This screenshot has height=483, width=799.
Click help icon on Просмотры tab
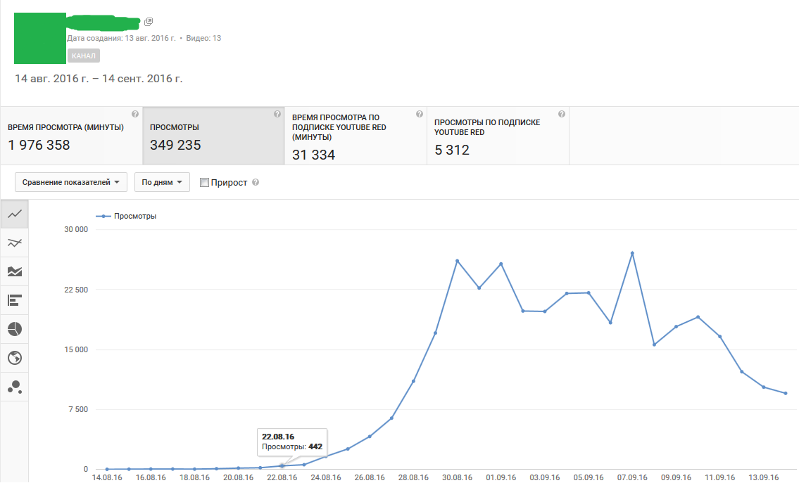tap(277, 114)
